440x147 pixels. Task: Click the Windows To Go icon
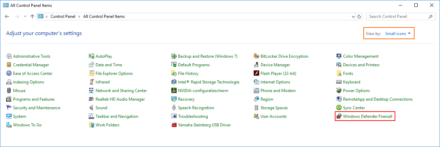(x=9, y=125)
